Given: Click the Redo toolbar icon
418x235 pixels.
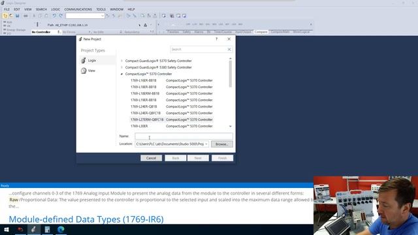Looking at the screenshot, I should click(x=61, y=16).
